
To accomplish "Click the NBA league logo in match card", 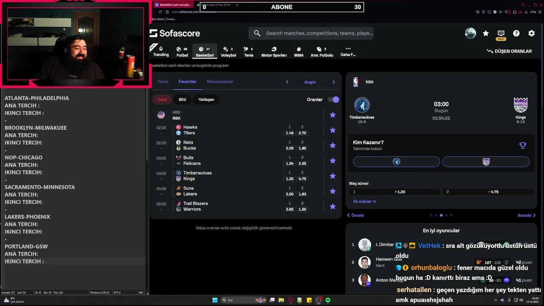I will (356, 82).
